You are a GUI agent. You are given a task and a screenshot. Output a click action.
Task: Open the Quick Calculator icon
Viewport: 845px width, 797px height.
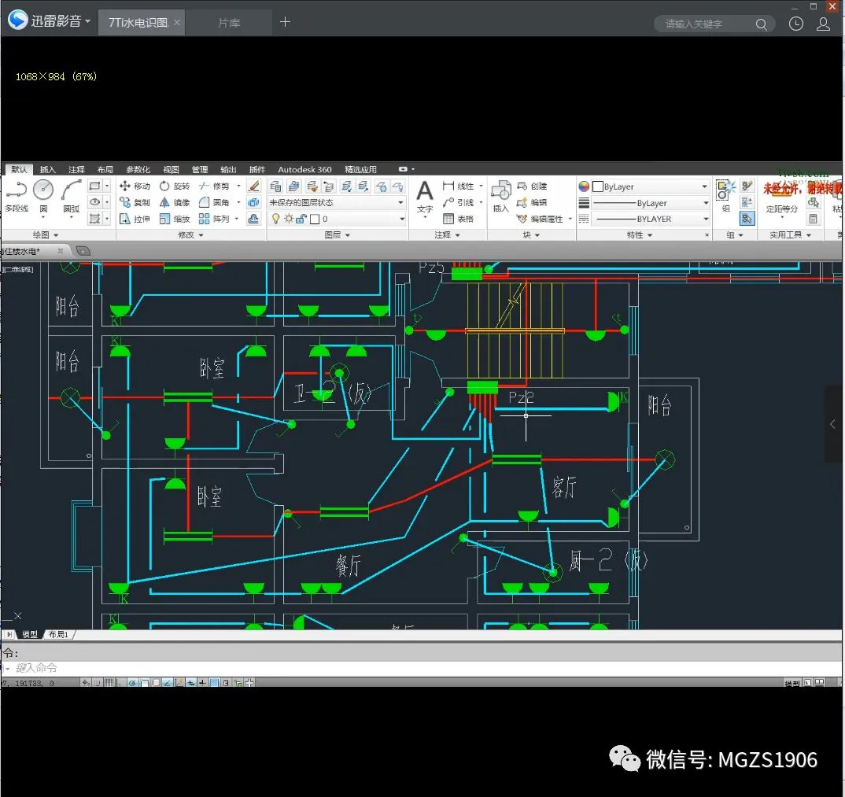coord(814,219)
